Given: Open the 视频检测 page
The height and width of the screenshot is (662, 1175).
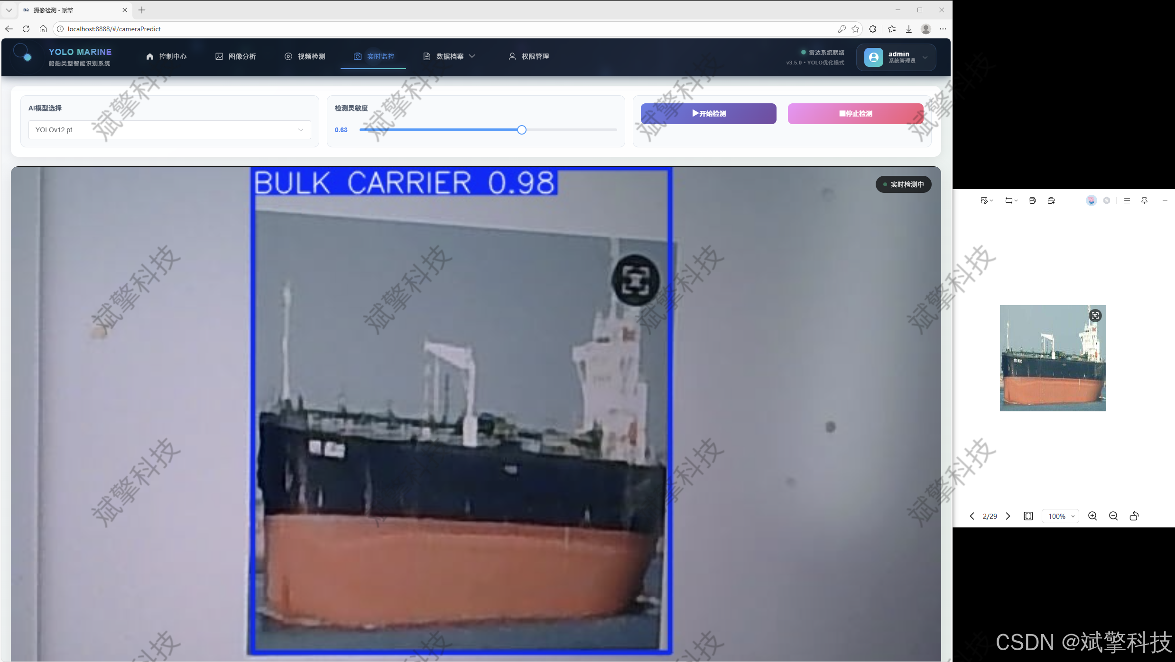Looking at the screenshot, I should coord(305,56).
